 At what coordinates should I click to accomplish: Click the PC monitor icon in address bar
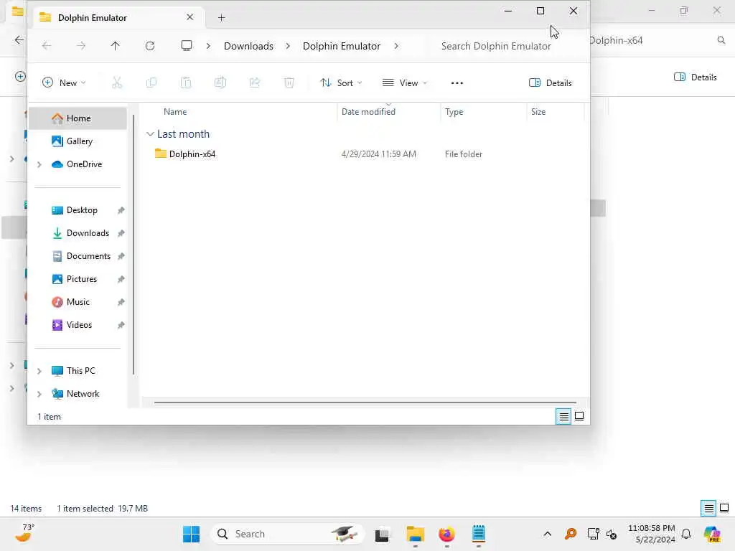coord(187,46)
